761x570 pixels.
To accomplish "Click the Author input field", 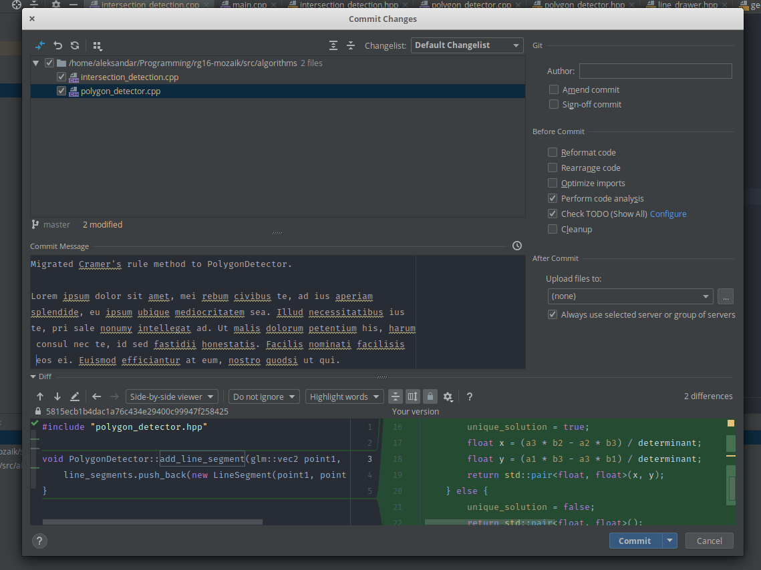I will pos(655,71).
